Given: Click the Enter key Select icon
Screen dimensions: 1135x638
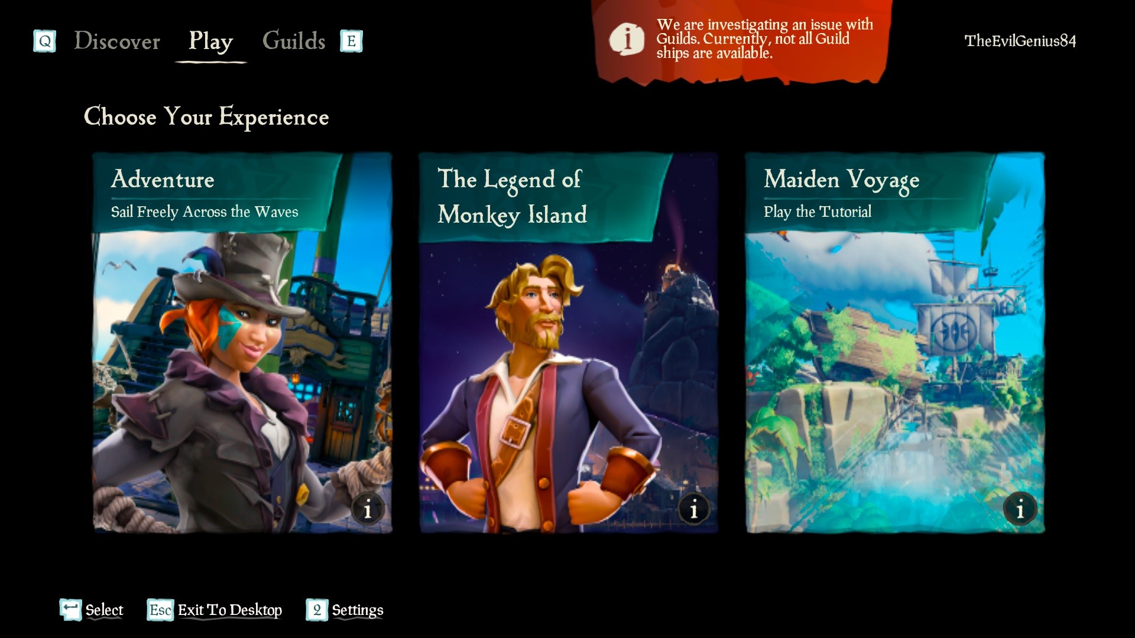Looking at the screenshot, I should click(70, 610).
